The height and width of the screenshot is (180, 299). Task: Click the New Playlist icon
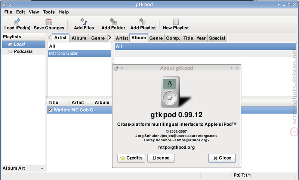click(176, 22)
